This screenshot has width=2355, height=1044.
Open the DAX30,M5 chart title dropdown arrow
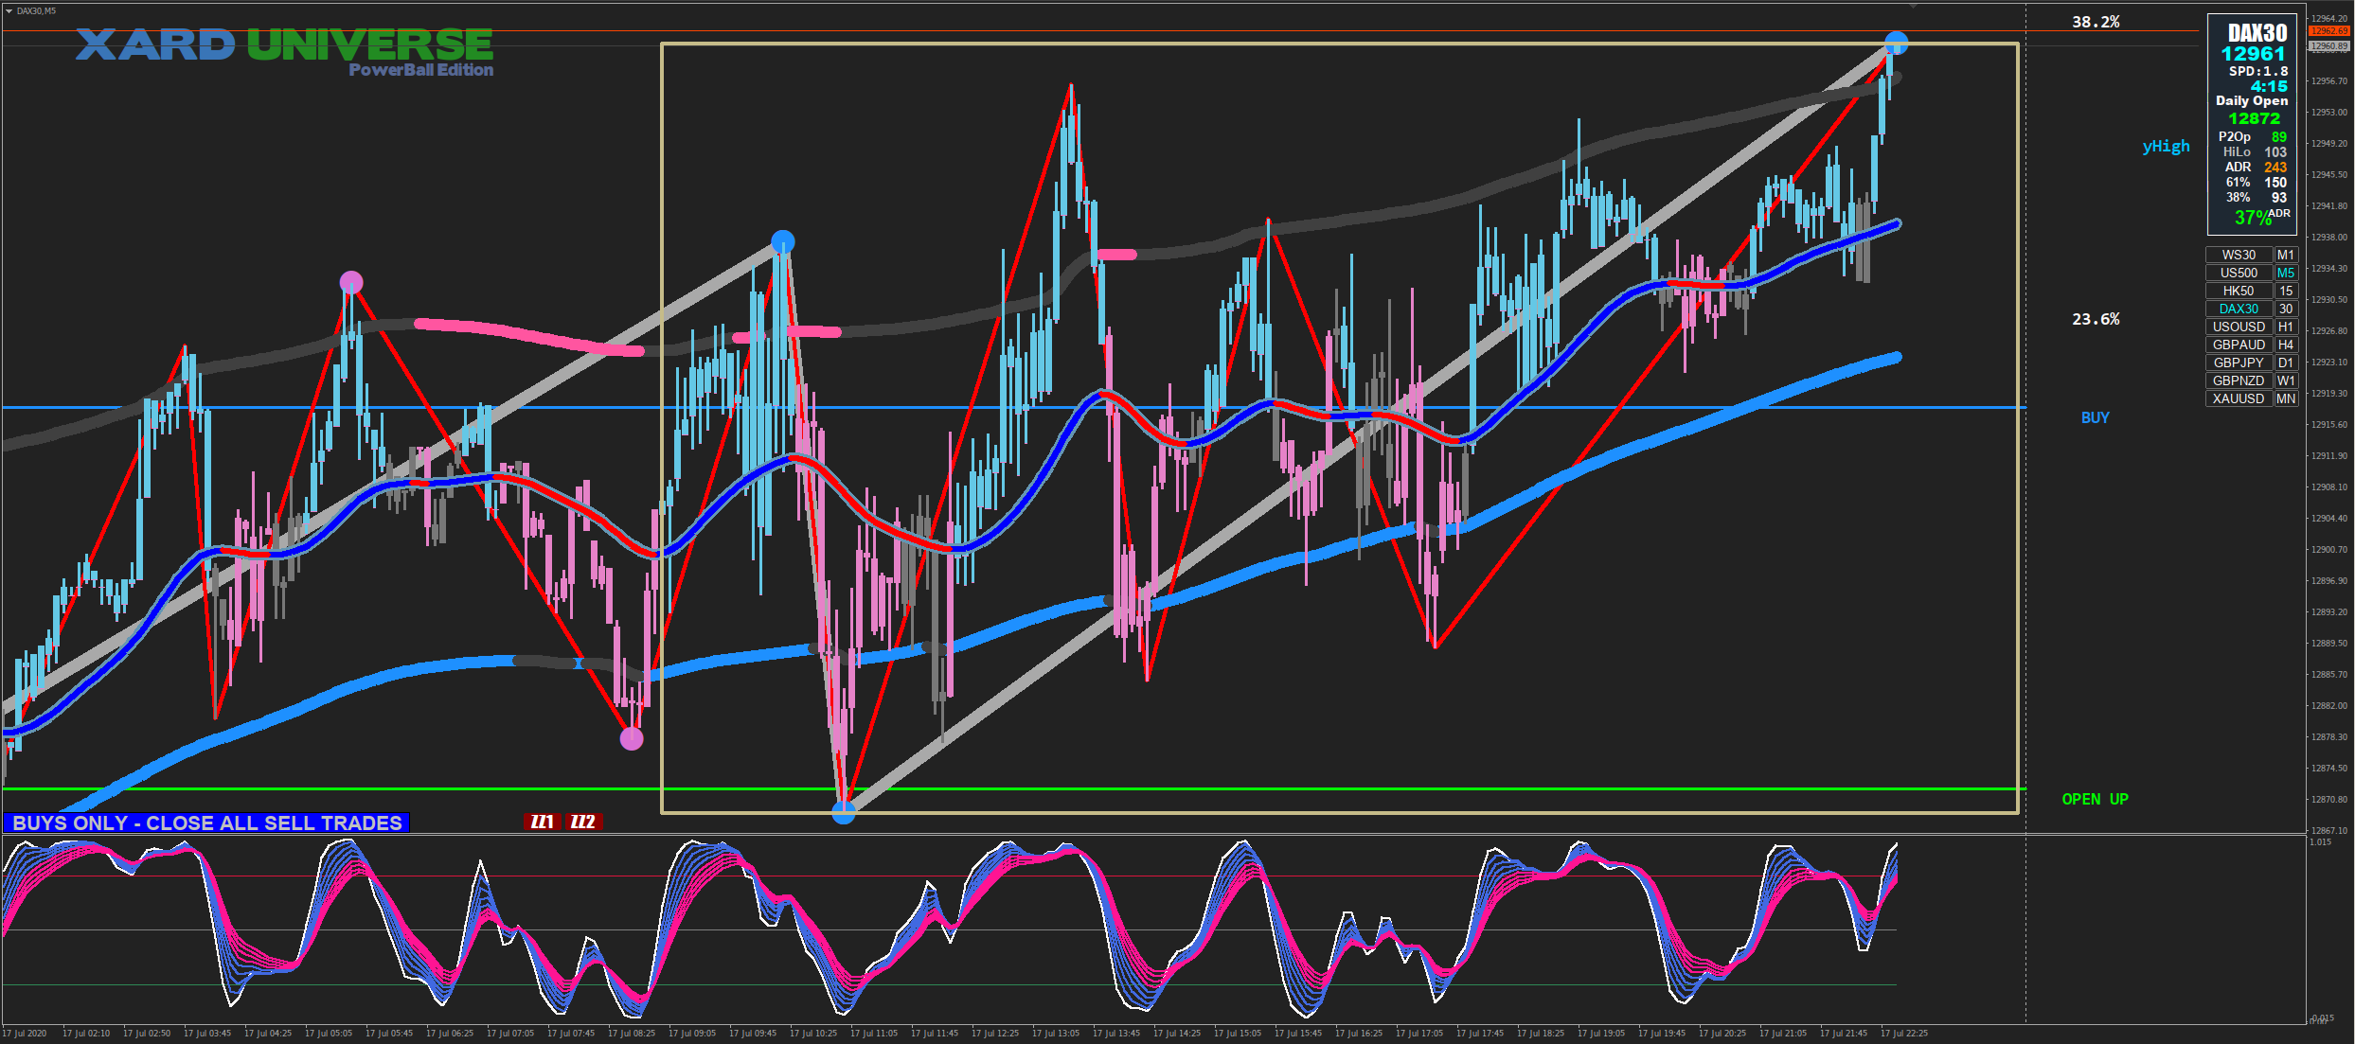pyautogui.click(x=9, y=11)
